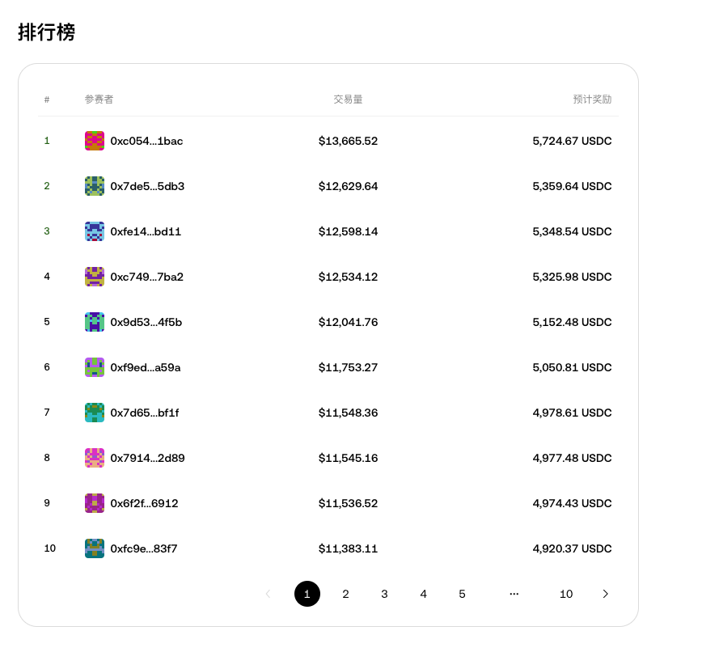719x669 pixels.
Task: Click the avatar icon for 0x6f2f...6912
Action: coord(95,503)
